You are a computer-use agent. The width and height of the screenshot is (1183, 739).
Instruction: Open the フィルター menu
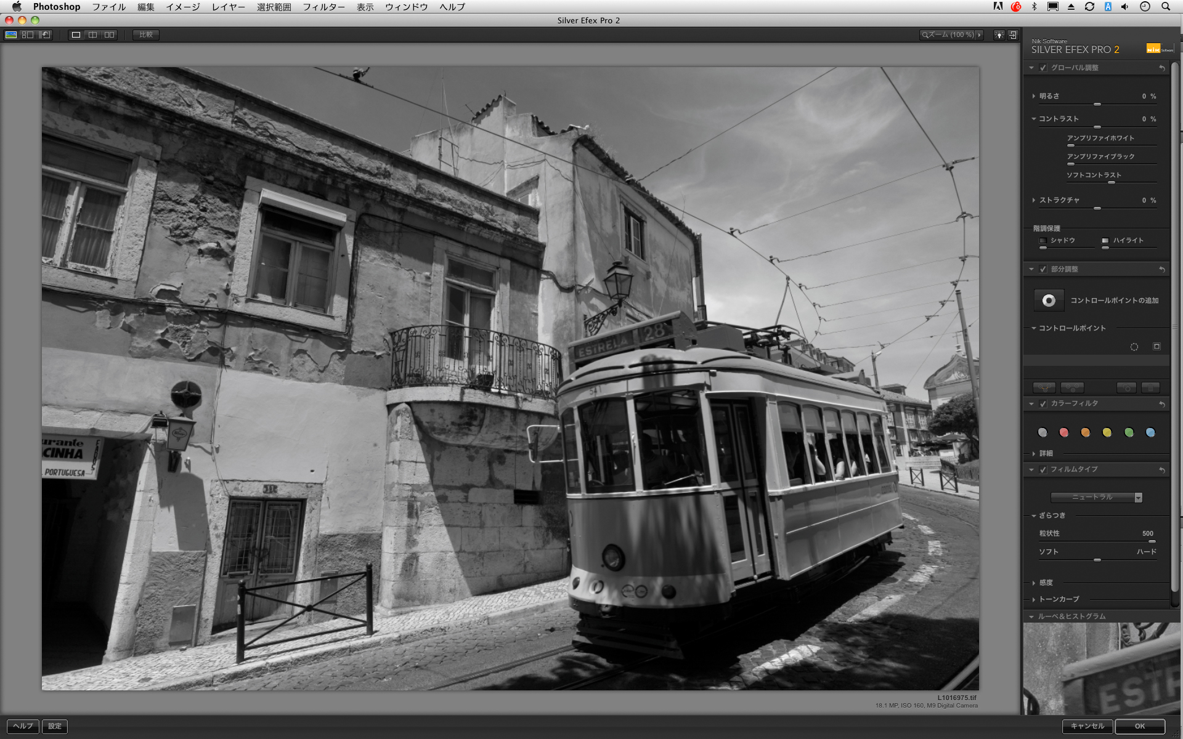(x=323, y=7)
